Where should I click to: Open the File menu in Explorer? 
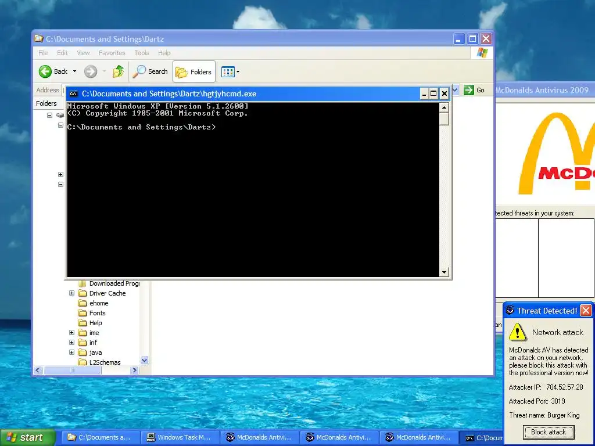tap(43, 53)
